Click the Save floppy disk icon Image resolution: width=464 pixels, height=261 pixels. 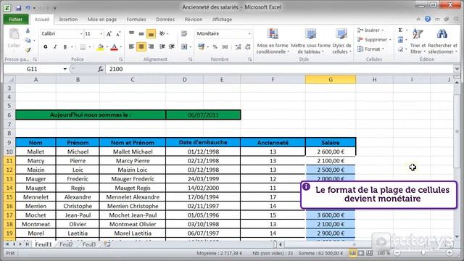18,8
